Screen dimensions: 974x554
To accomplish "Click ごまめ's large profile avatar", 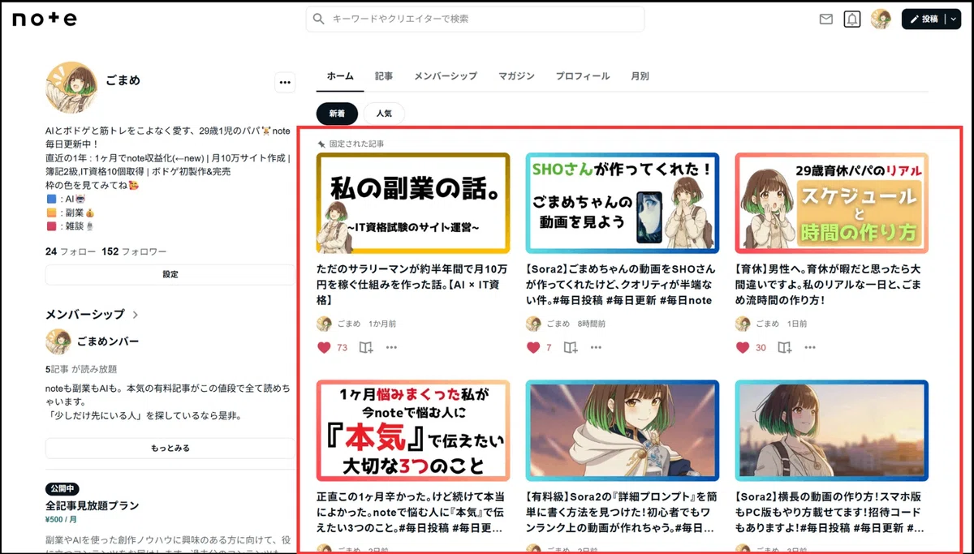I will tap(71, 87).
